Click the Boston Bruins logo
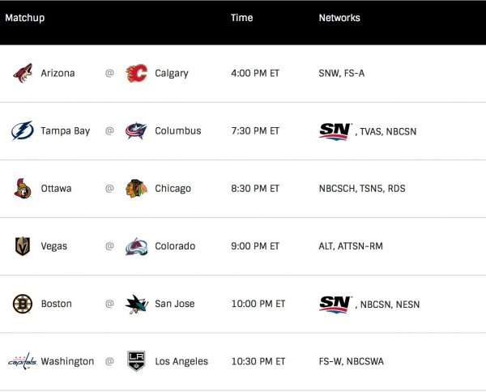Image resolution: width=486 pixels, height=392 pixels. [23, 304]
